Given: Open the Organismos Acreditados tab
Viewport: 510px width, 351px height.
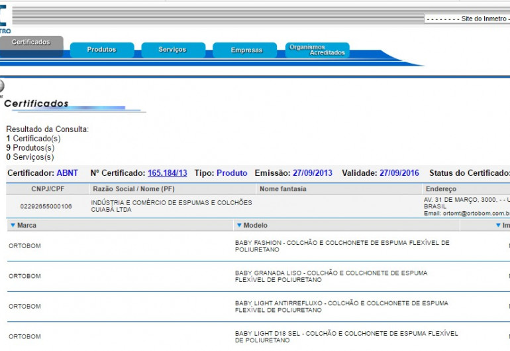Looking at the screenshot, I should pyautogui.click(x=317, y=50).
